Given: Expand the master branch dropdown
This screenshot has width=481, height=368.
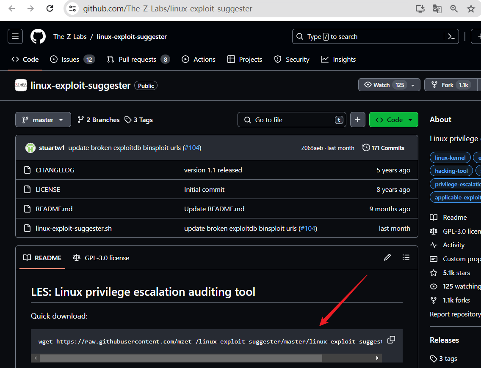Looking at the screenshot, I should coord(42,120).
